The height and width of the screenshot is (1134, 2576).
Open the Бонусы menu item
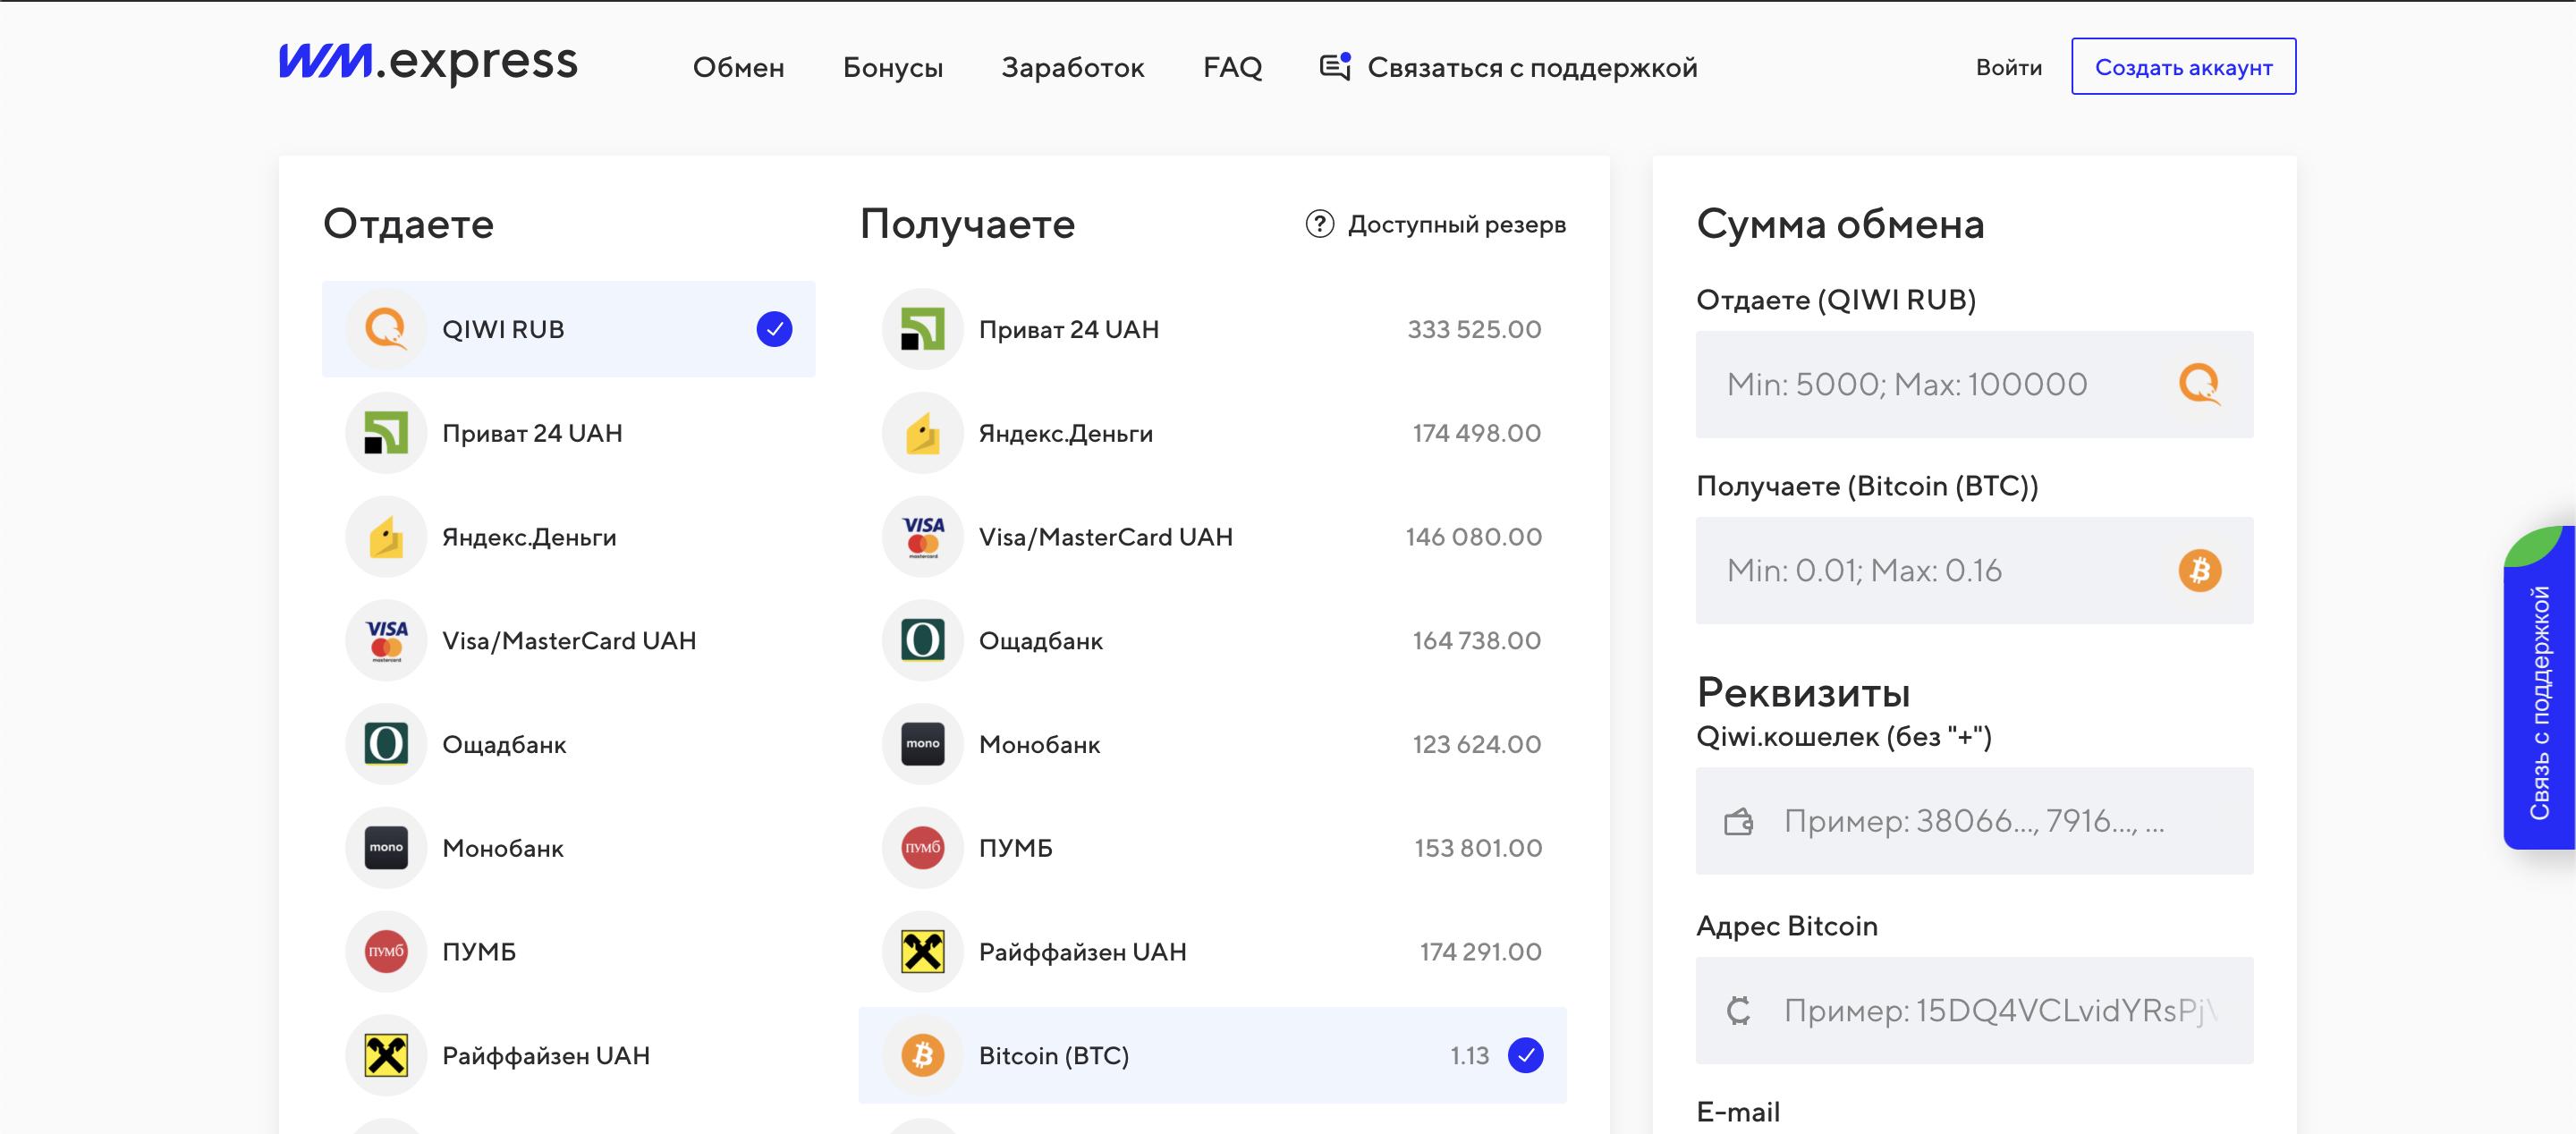[892, 67]
